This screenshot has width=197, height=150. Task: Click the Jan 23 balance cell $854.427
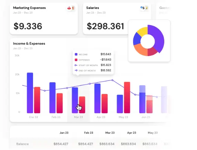(x=61, y=144)
